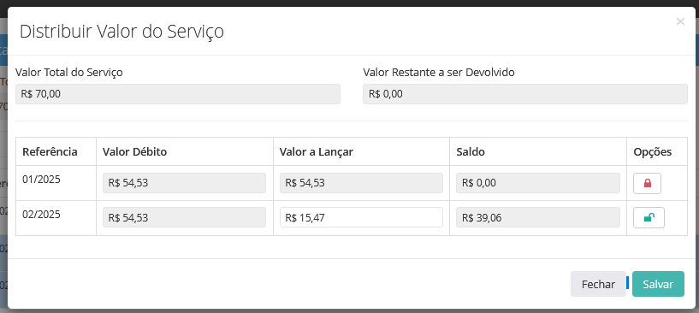Viewport: 699px width, 313px height.
Task: Click the Valor Débito field for 01/2025
Action: coord(185,183)
